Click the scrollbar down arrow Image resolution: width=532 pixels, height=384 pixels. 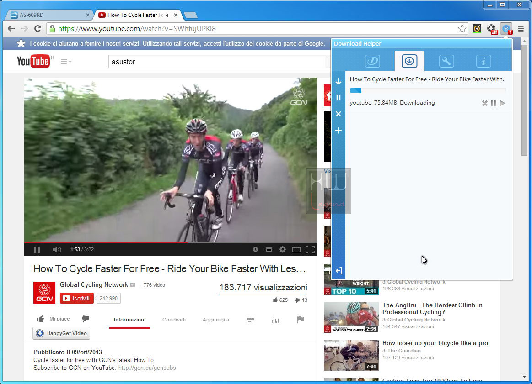pyautogui.click(x=525, y=377)
